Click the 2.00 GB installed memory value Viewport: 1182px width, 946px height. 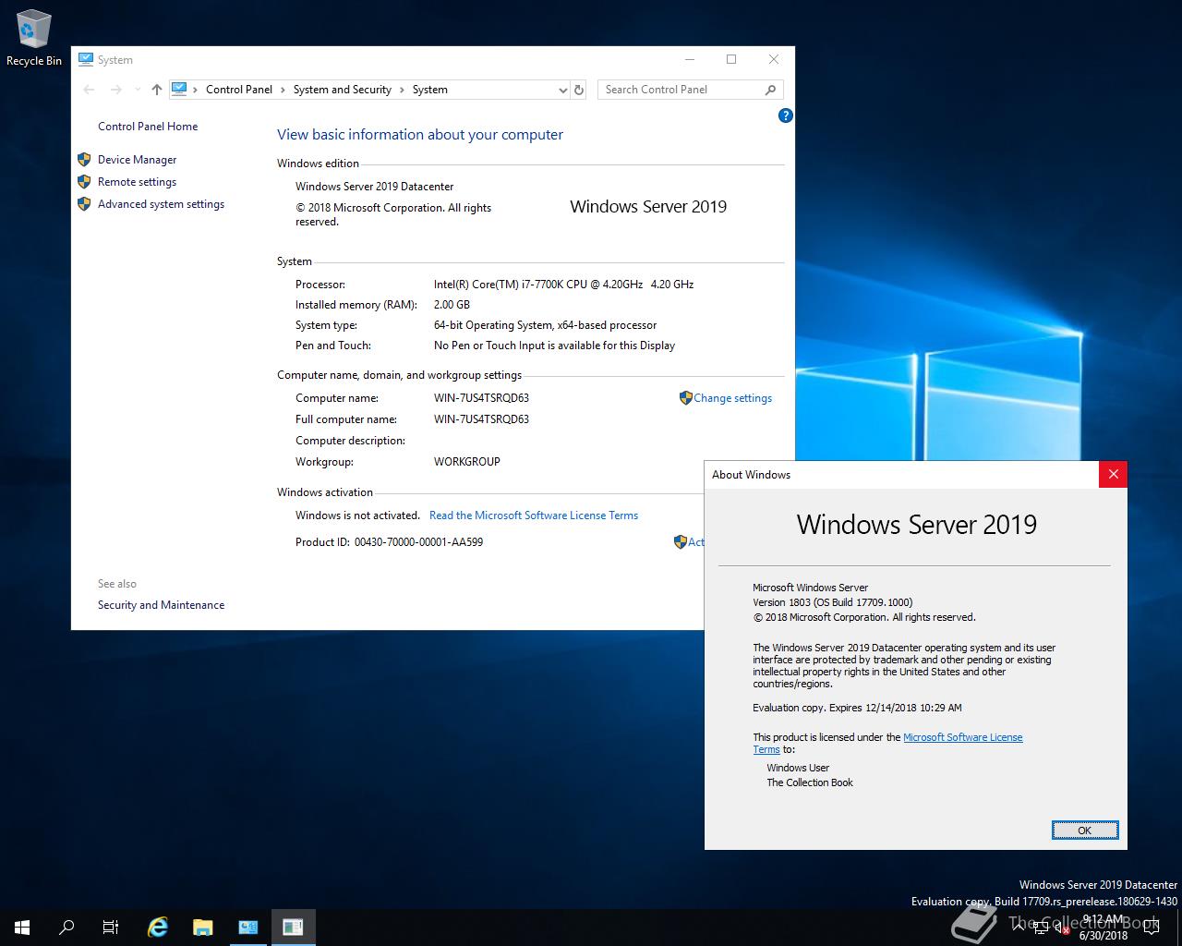tap(452, 305)
